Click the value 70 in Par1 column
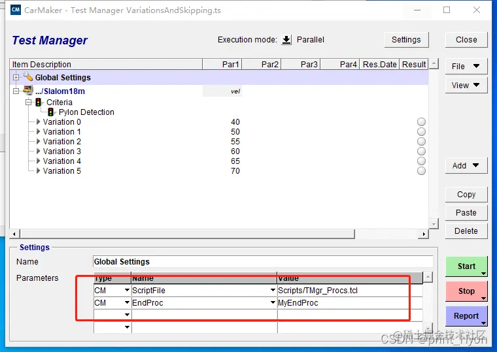497x352 pixels. tap(235, 171)
